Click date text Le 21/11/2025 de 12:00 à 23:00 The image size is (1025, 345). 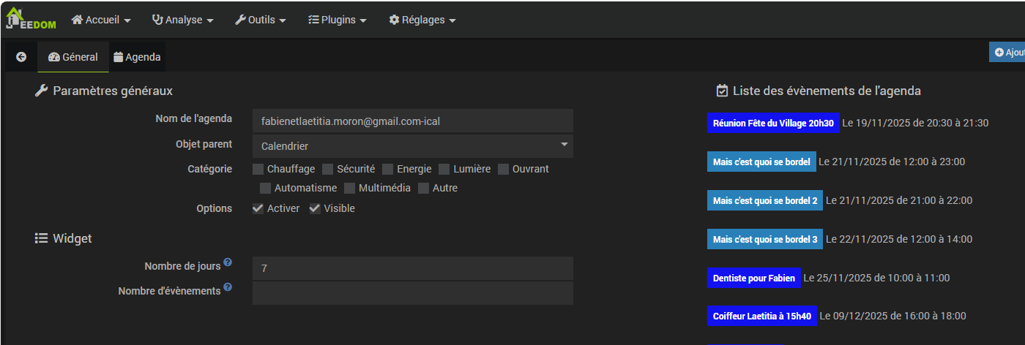click(892, 162)
